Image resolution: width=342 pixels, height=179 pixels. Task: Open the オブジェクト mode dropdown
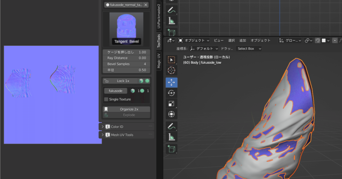[x=194, y=40]
